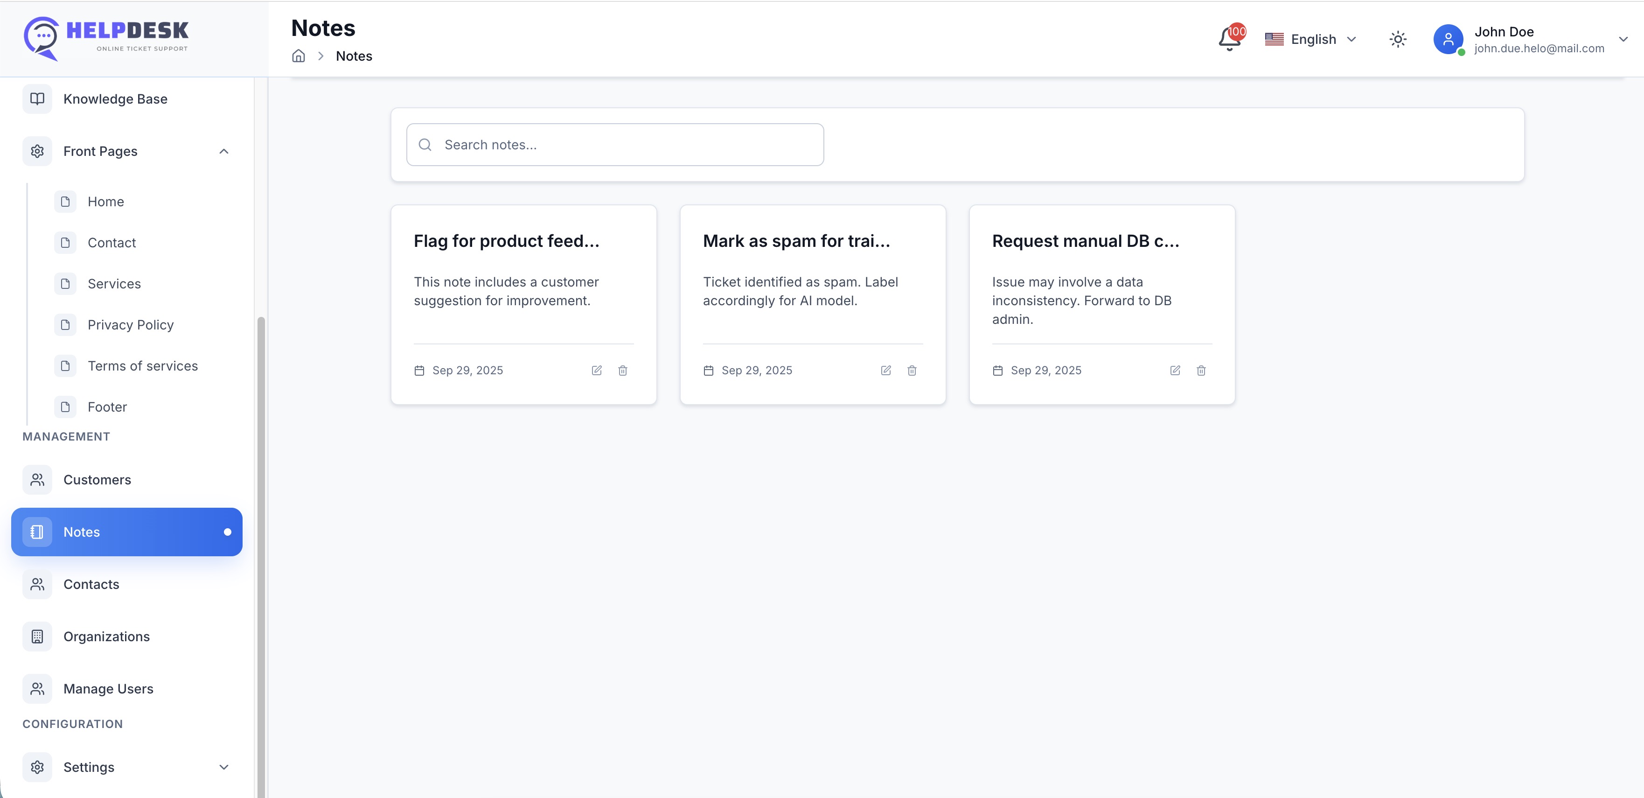Open the home breadcrumb icon
The image size is (1644, 798).
click(298, 56)
